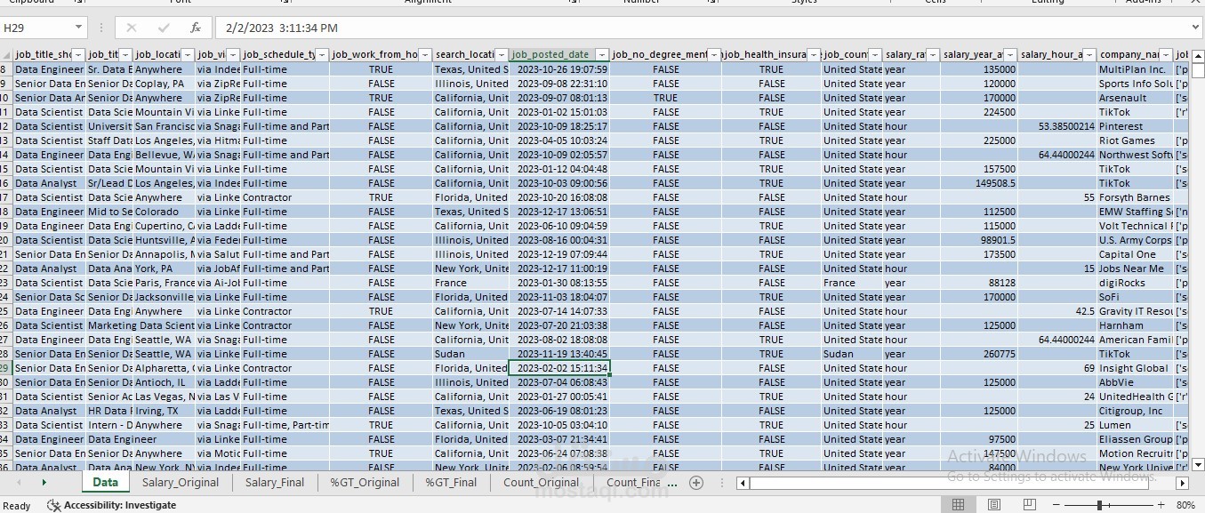Open salary_rate column filter dropdown

click(x=932, y=55)
